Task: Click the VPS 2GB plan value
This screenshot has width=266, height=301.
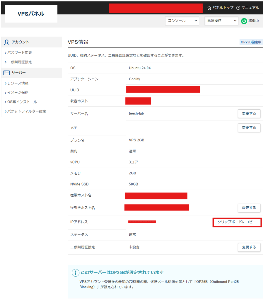Action: pyautogui.click(x=136, y=140)
